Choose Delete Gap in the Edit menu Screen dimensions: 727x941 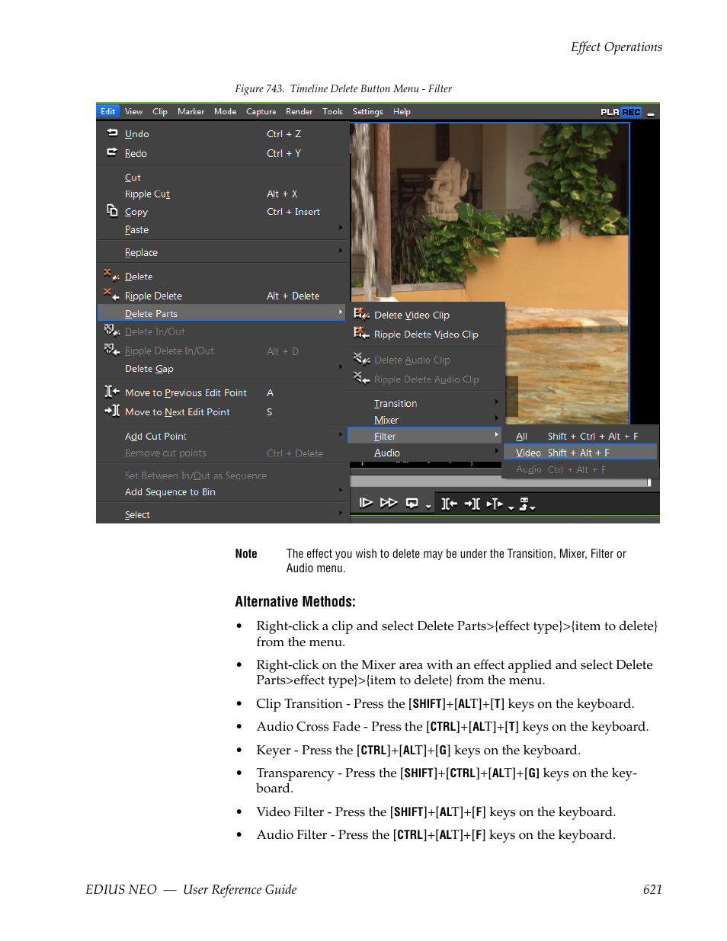pyautogui.click(x=149, y=369)
